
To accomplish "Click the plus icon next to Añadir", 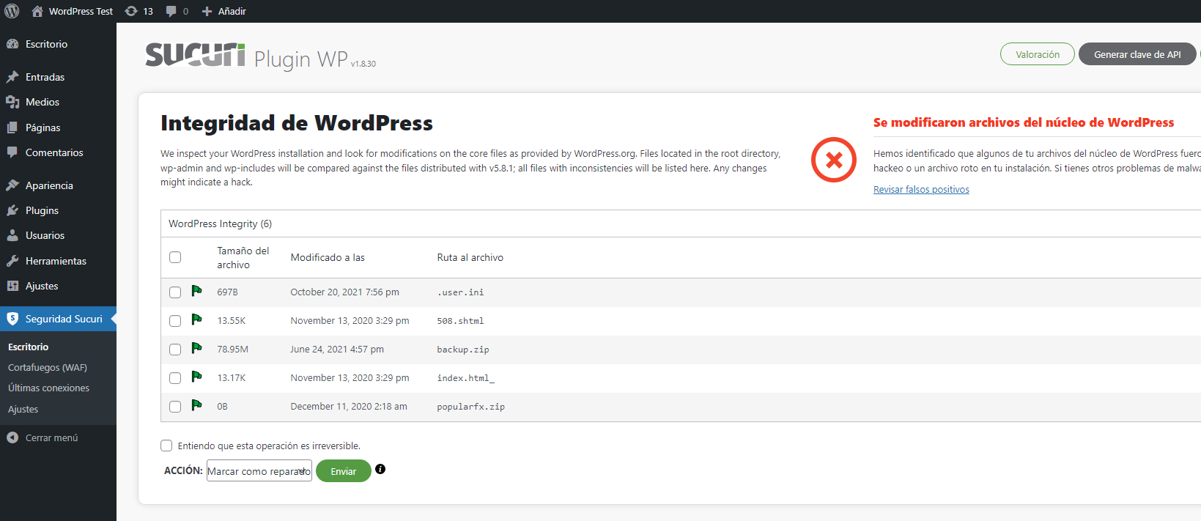I will 207,11.
